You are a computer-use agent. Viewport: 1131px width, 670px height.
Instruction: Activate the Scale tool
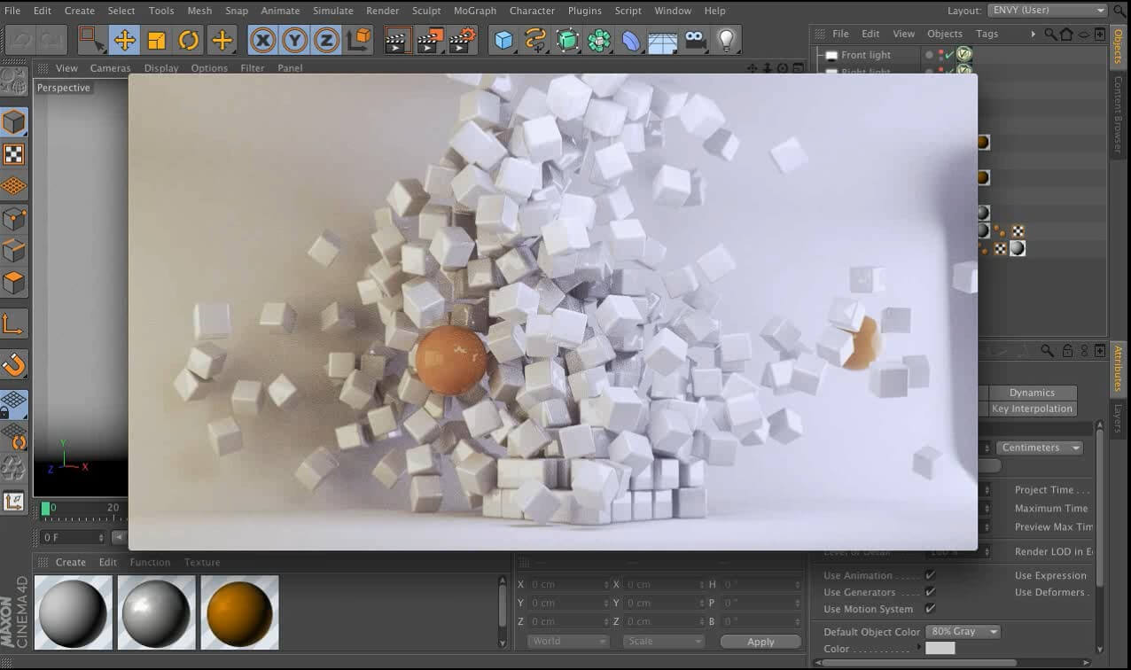[157, 40]
